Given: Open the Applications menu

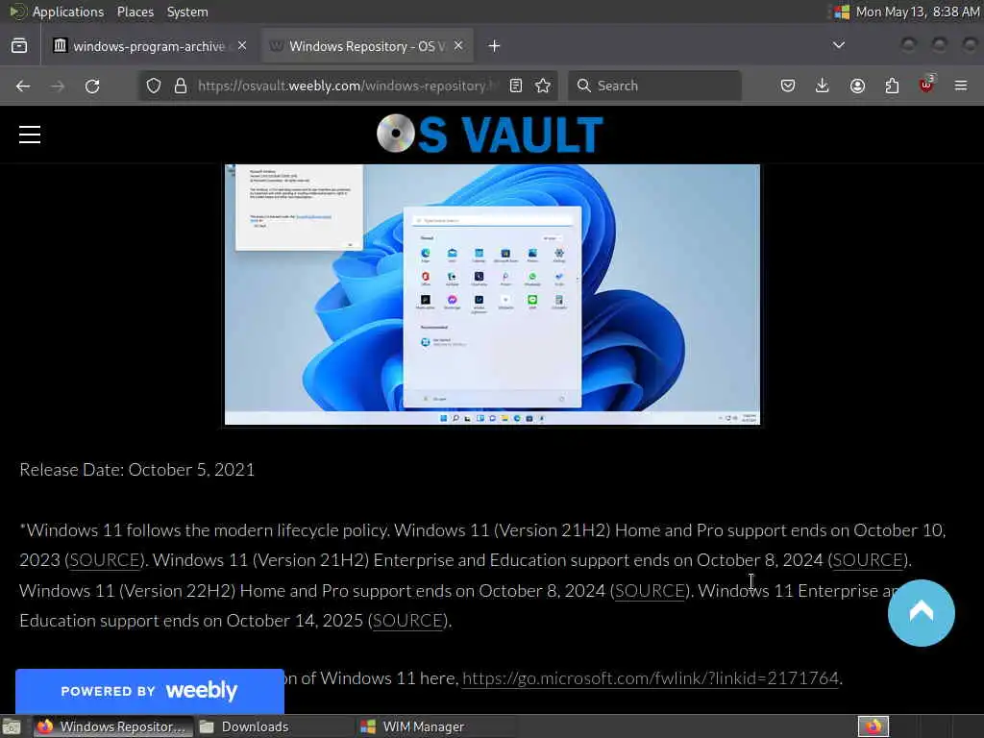Looking at the screenshot, I should [x=68, y=12].
